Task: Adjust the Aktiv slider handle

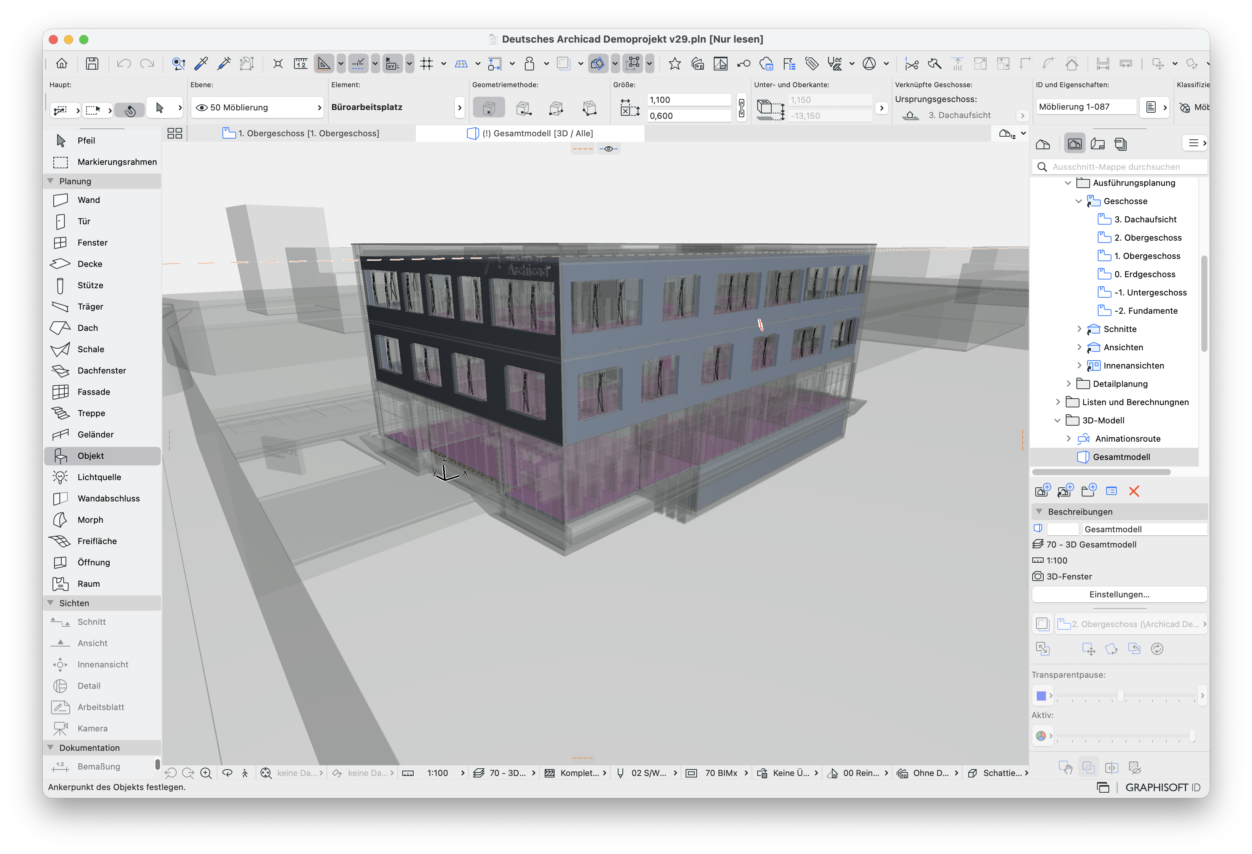Action: [x=1192, y=736]
